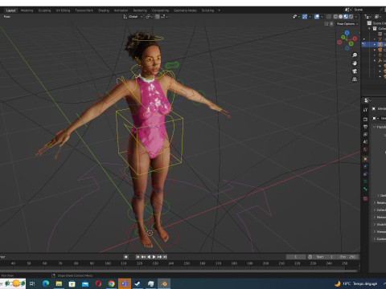This screenshot has height=289, width=386.
Task: Open the Render properties tab
Action: [365, 119]
